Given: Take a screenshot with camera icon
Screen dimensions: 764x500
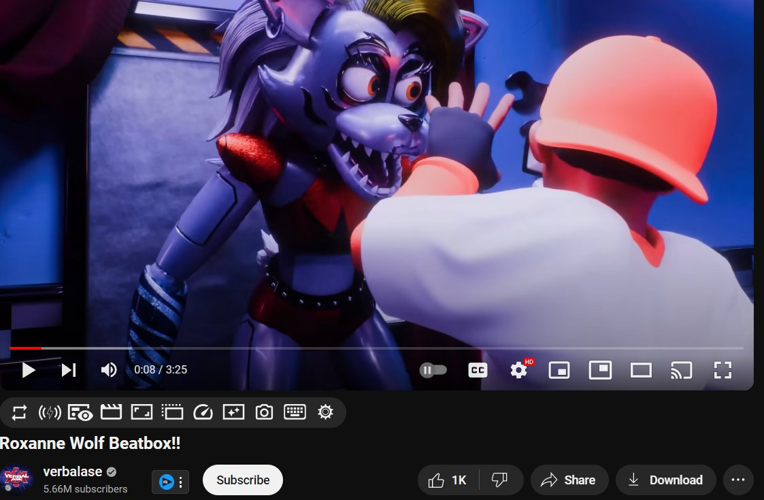Looking at the screenshot, I should tap(264, 412).
